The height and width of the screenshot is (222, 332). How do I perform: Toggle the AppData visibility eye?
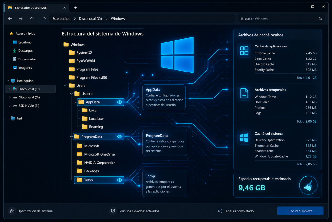[x=120, y=102]
